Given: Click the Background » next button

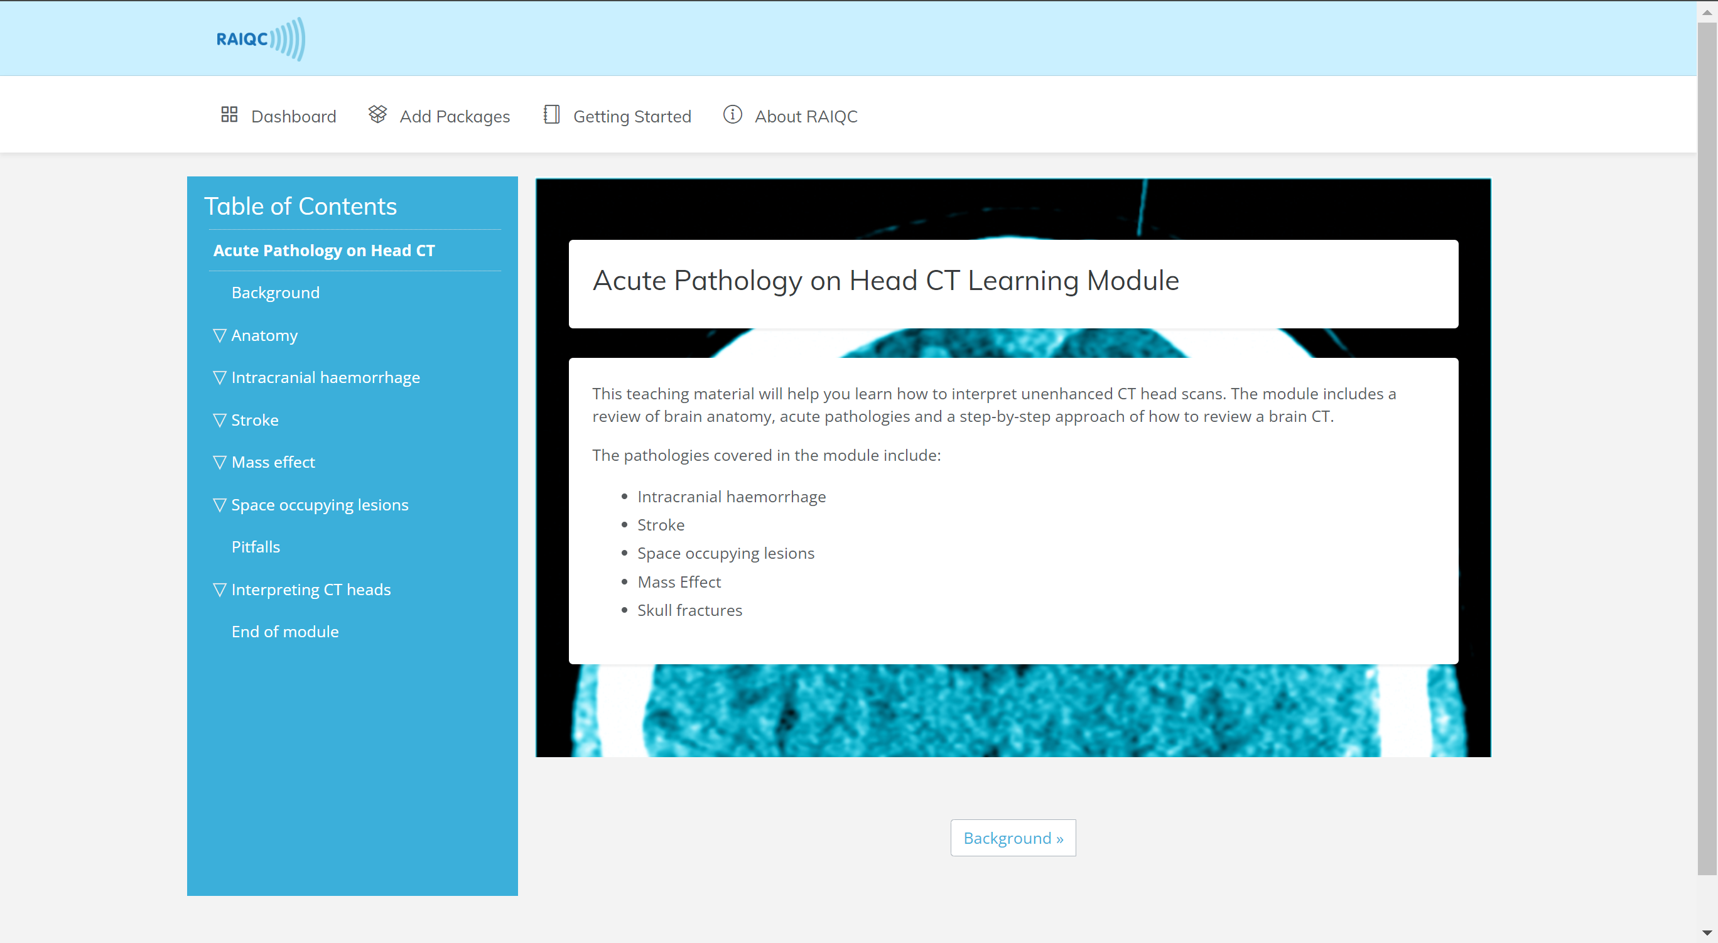Looking at the screenshot, I should (x=1012, y=838).
